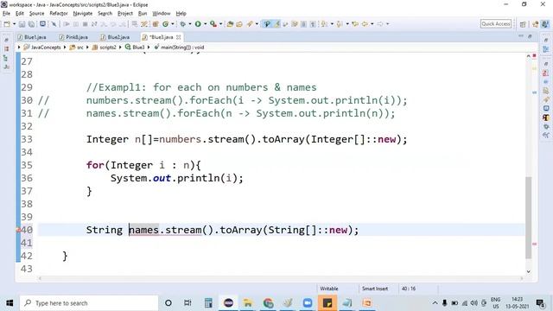The height and width of the screenshot is (311, 553).
Task: Click the Resume toolbar icon
Action: click(67, 24)
